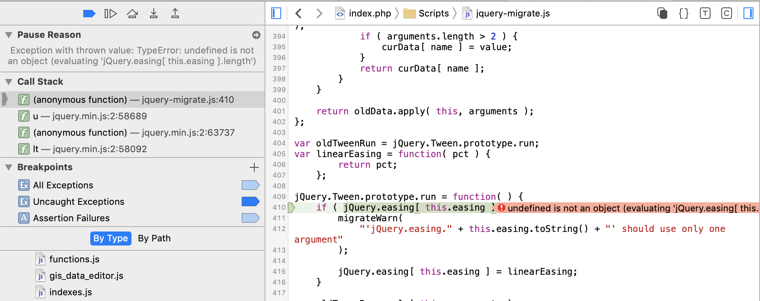The width and height of the screenshot is (760, 301).
Task: Open gis_data_editor.js in the resource list
Action: [x=86, y=276]
